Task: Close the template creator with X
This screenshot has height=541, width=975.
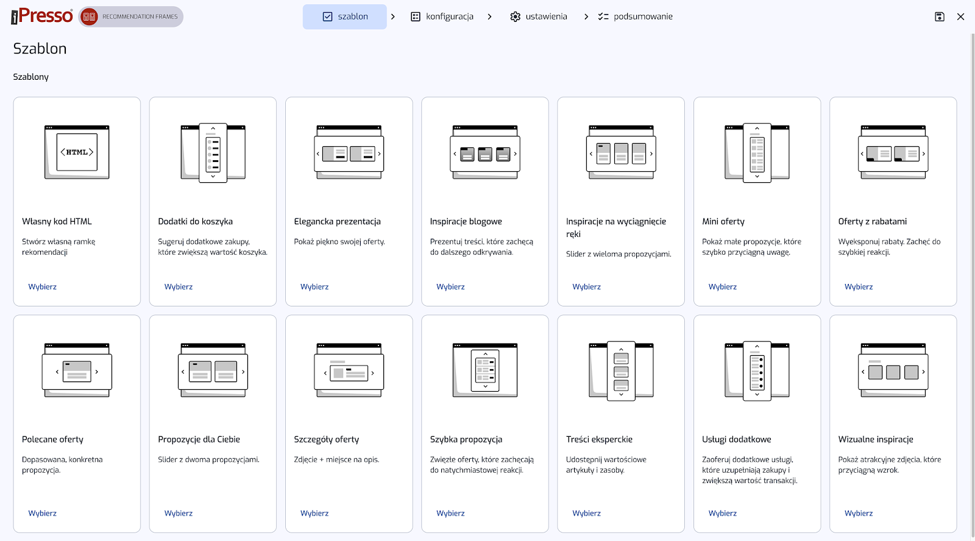Action: pyautogui.click(x=960, y=17)
